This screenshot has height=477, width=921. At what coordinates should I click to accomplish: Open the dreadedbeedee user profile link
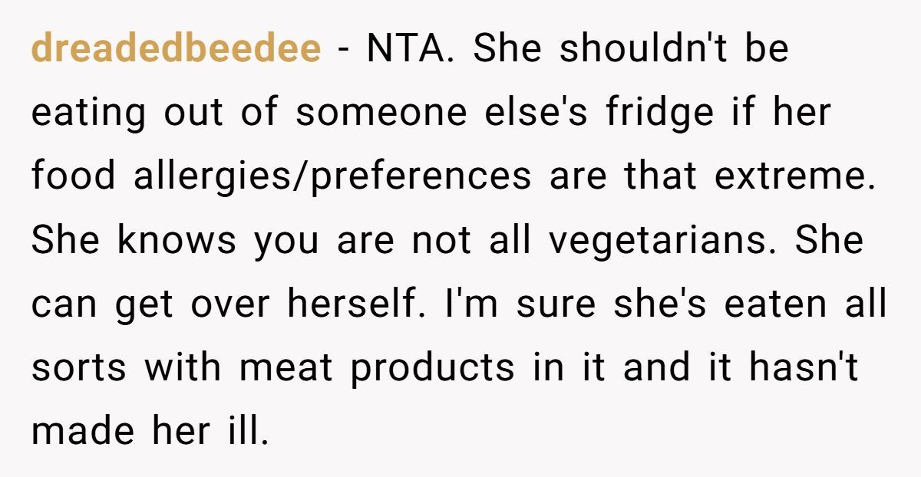pyautogui.click(x=176, y=49)
